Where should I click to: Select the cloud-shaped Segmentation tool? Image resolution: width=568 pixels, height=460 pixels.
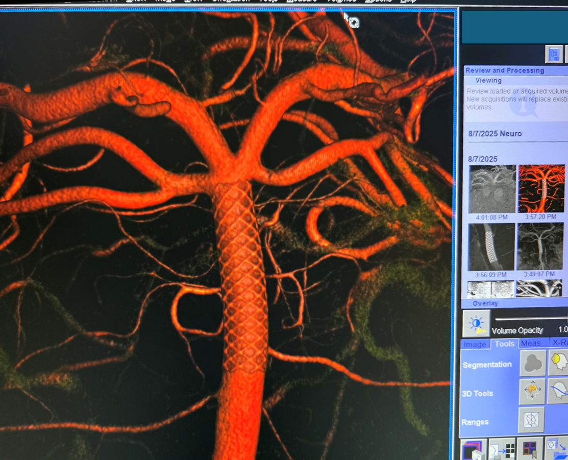tap(533, 363)
